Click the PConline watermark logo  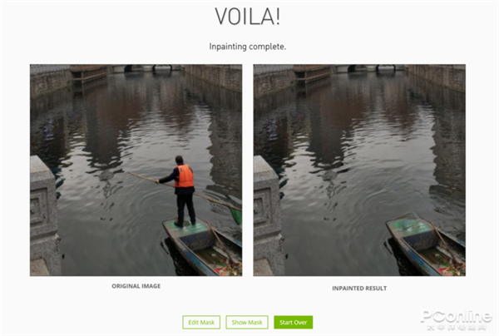[x=457, y=320]
